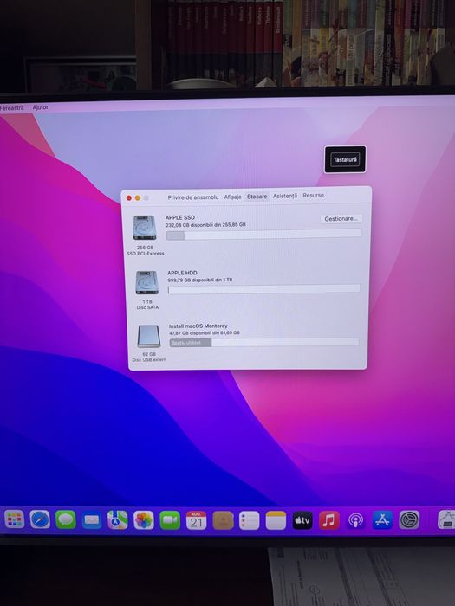455x606 pixels.
Task: Switch to Privire de ansamblu tab
Action: (x=193, y=197)
